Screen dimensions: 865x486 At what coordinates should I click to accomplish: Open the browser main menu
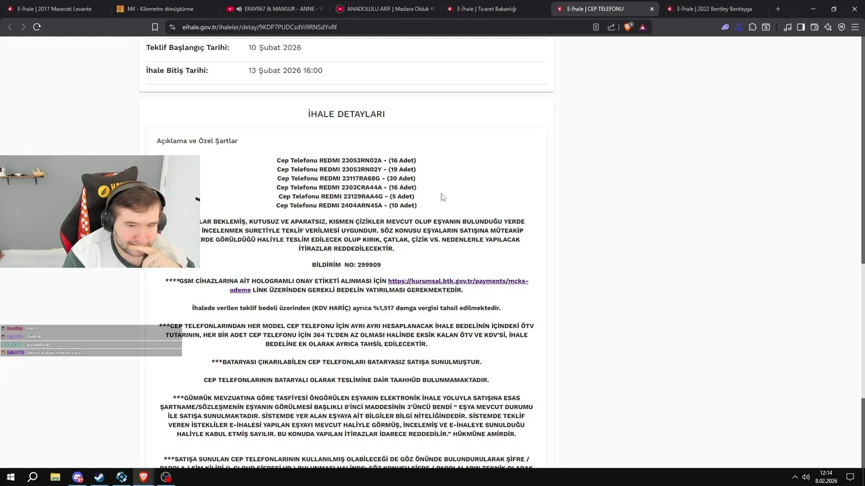tap(855, 27)
